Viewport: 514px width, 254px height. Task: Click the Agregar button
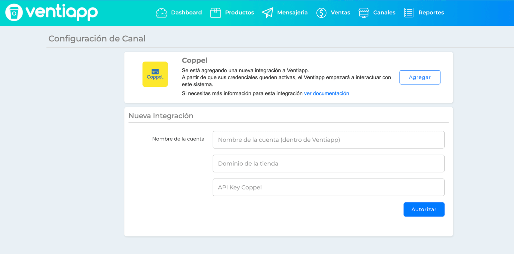click(x=420, y=77)
